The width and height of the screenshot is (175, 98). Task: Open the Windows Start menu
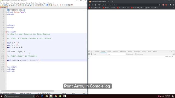(x=2, y=96)
